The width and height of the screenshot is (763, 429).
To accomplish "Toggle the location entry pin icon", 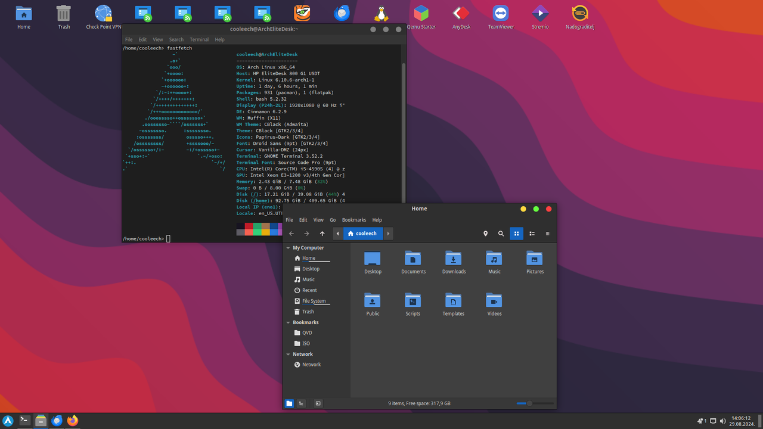I will [x=485, y=234].
